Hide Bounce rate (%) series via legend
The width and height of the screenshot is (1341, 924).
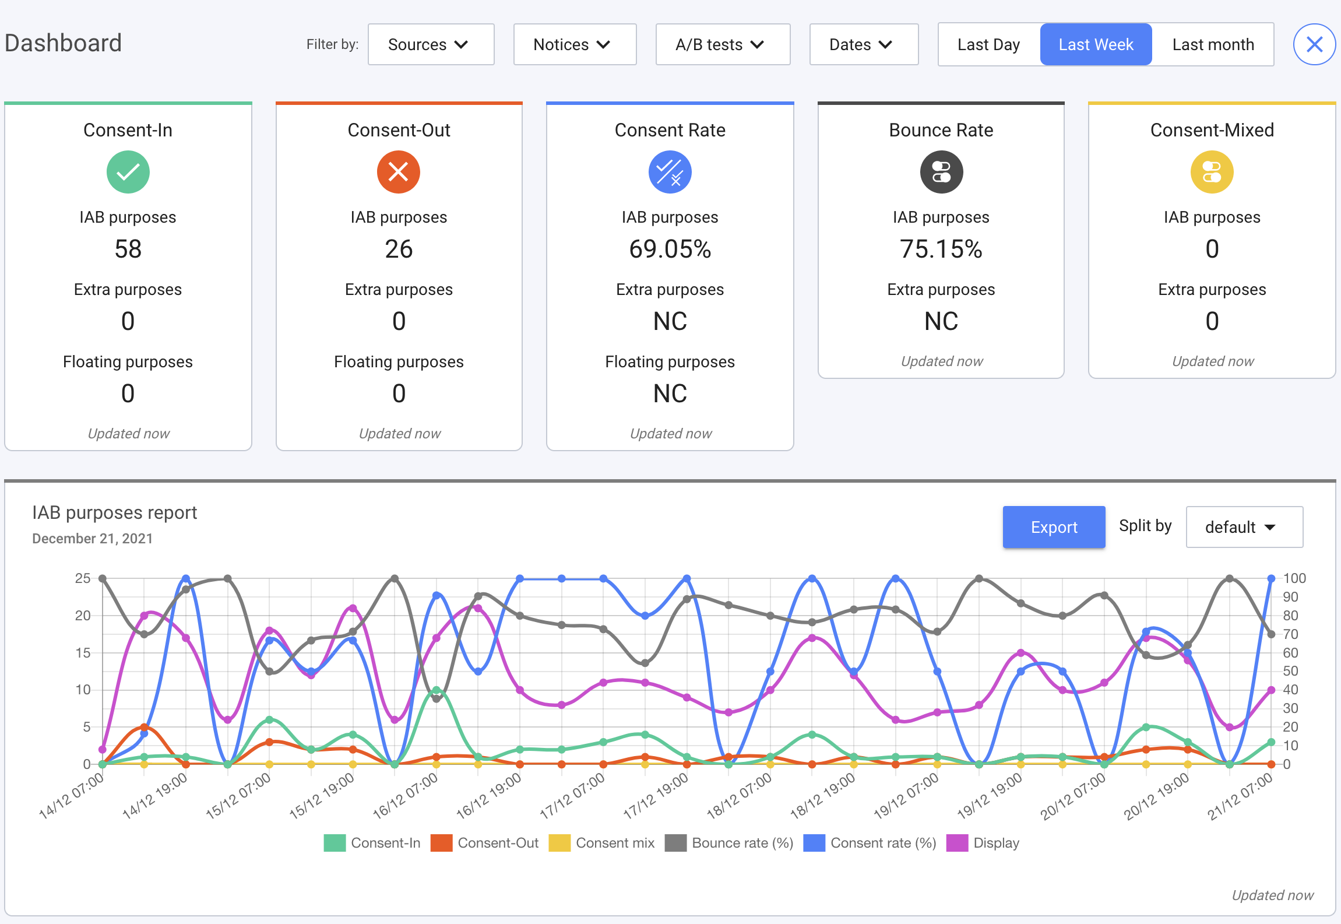coord(742,843)
